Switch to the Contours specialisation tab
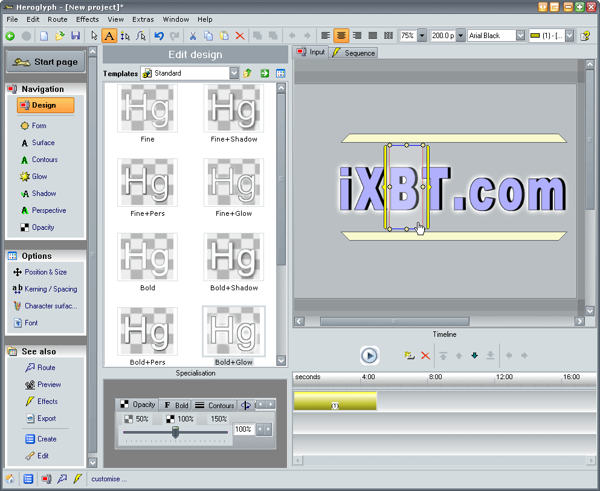 (x=215, y=405)
